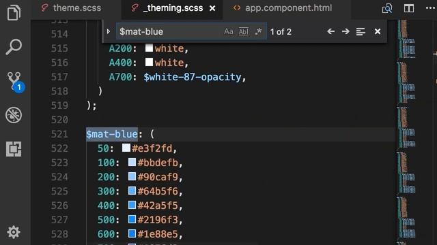The height and width of the screenshot is (245, 437).
Task: Open color picker for A200 white swatch
Action: click(149, 48)
